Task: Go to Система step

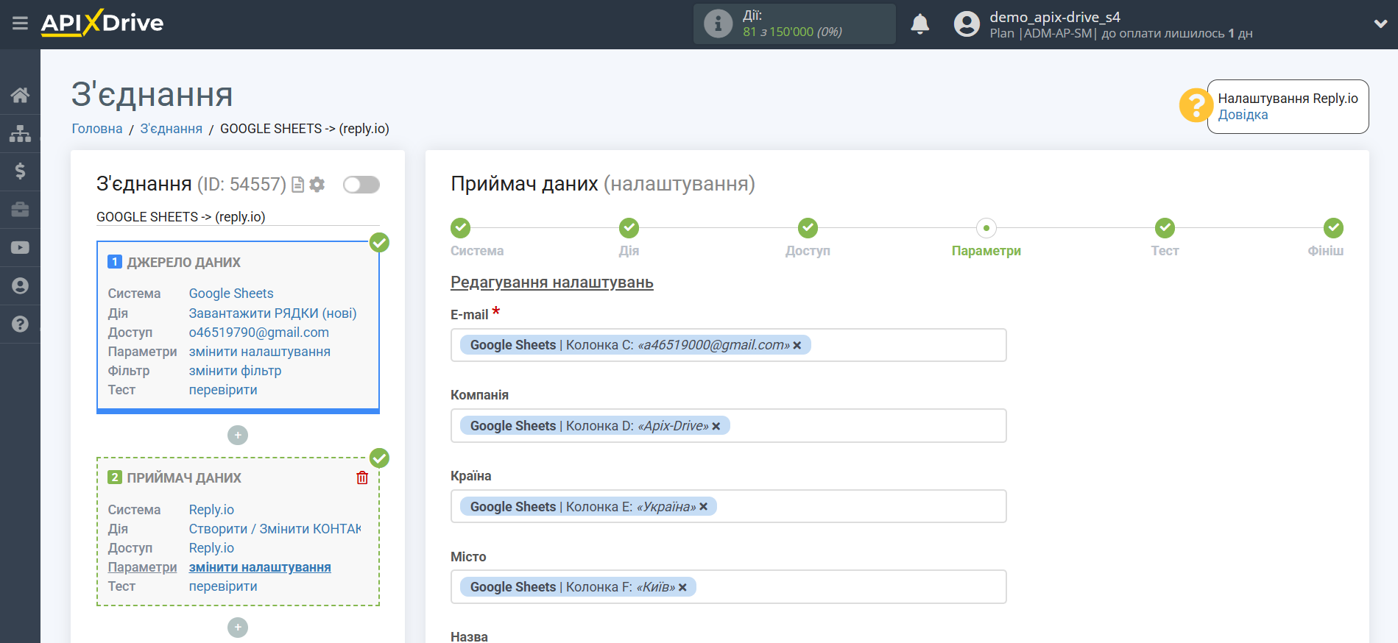Action: click(461, 228)
